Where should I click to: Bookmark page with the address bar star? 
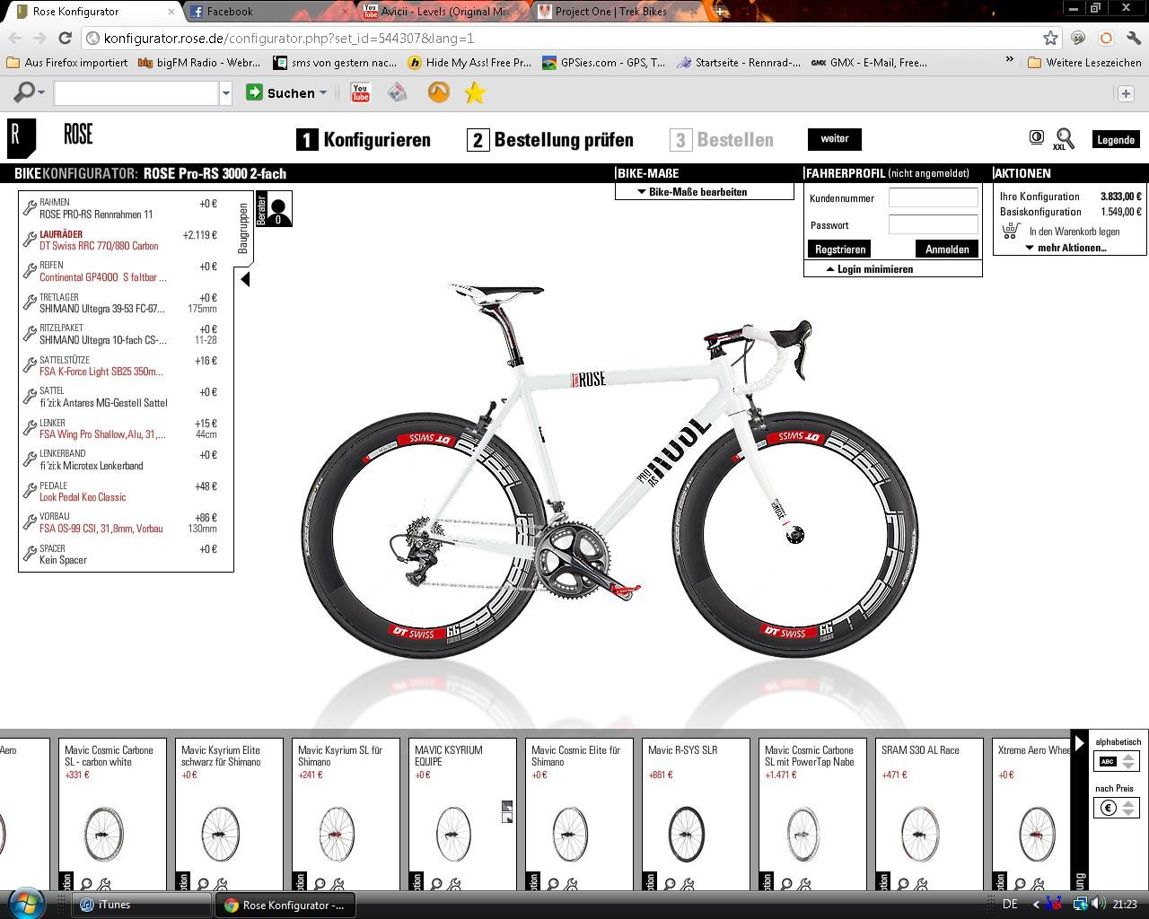pyautogui.click(x=1050, y=38)
